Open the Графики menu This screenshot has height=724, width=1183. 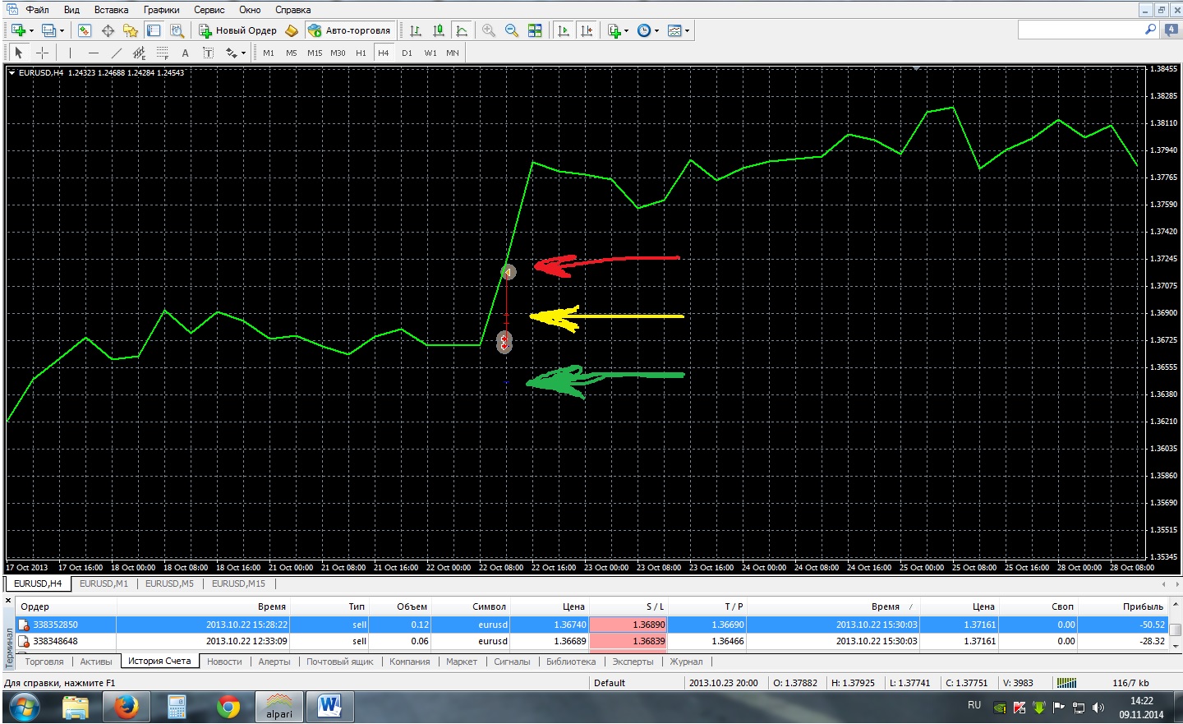click(162, 10)
